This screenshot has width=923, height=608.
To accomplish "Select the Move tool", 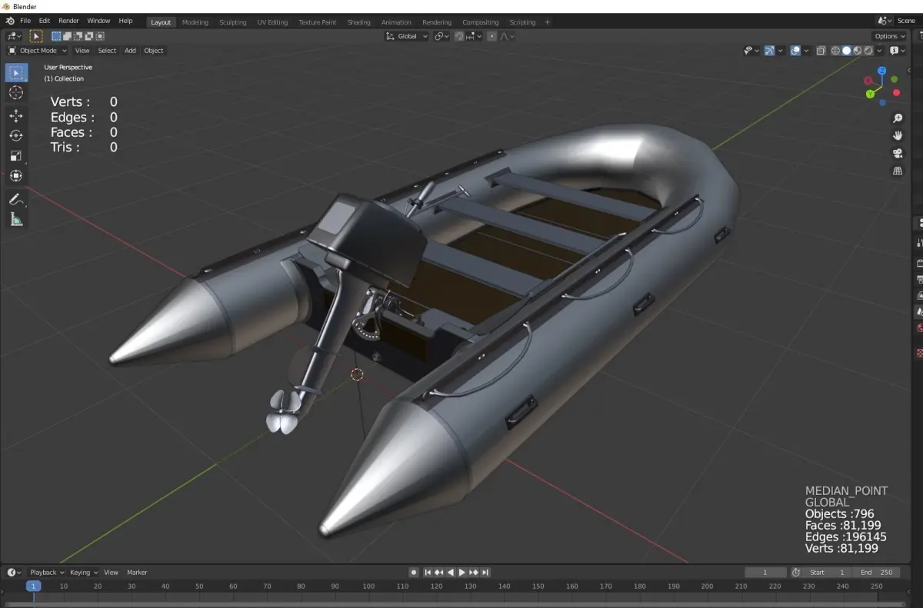I will 16,115.
